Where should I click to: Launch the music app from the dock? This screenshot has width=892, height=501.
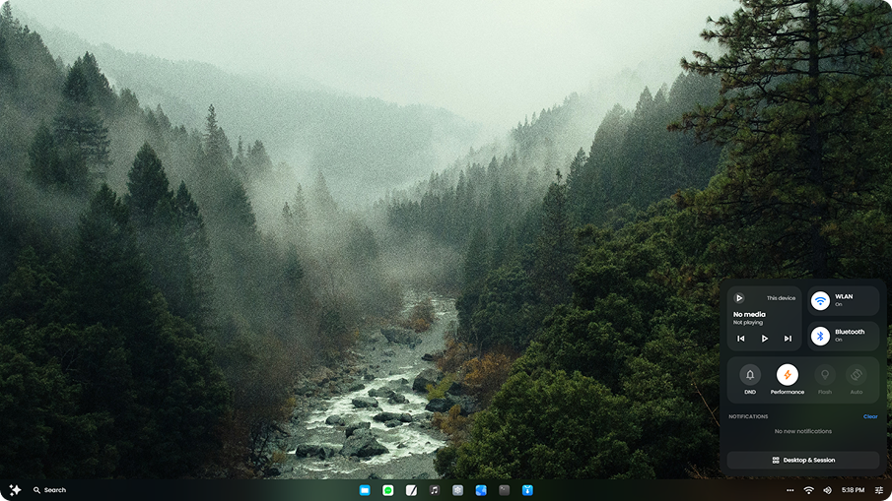click(x=435, y=490)
